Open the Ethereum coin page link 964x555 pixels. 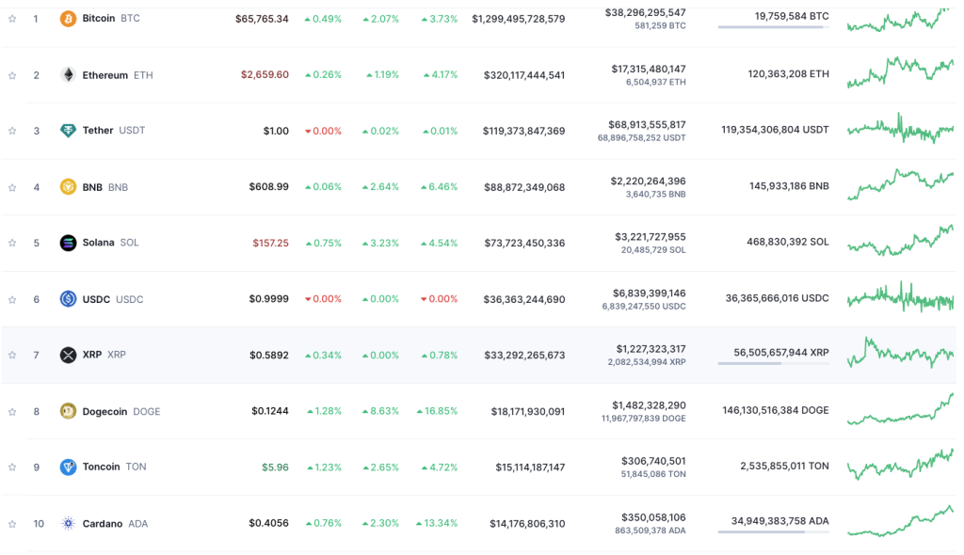coord(105,75)
